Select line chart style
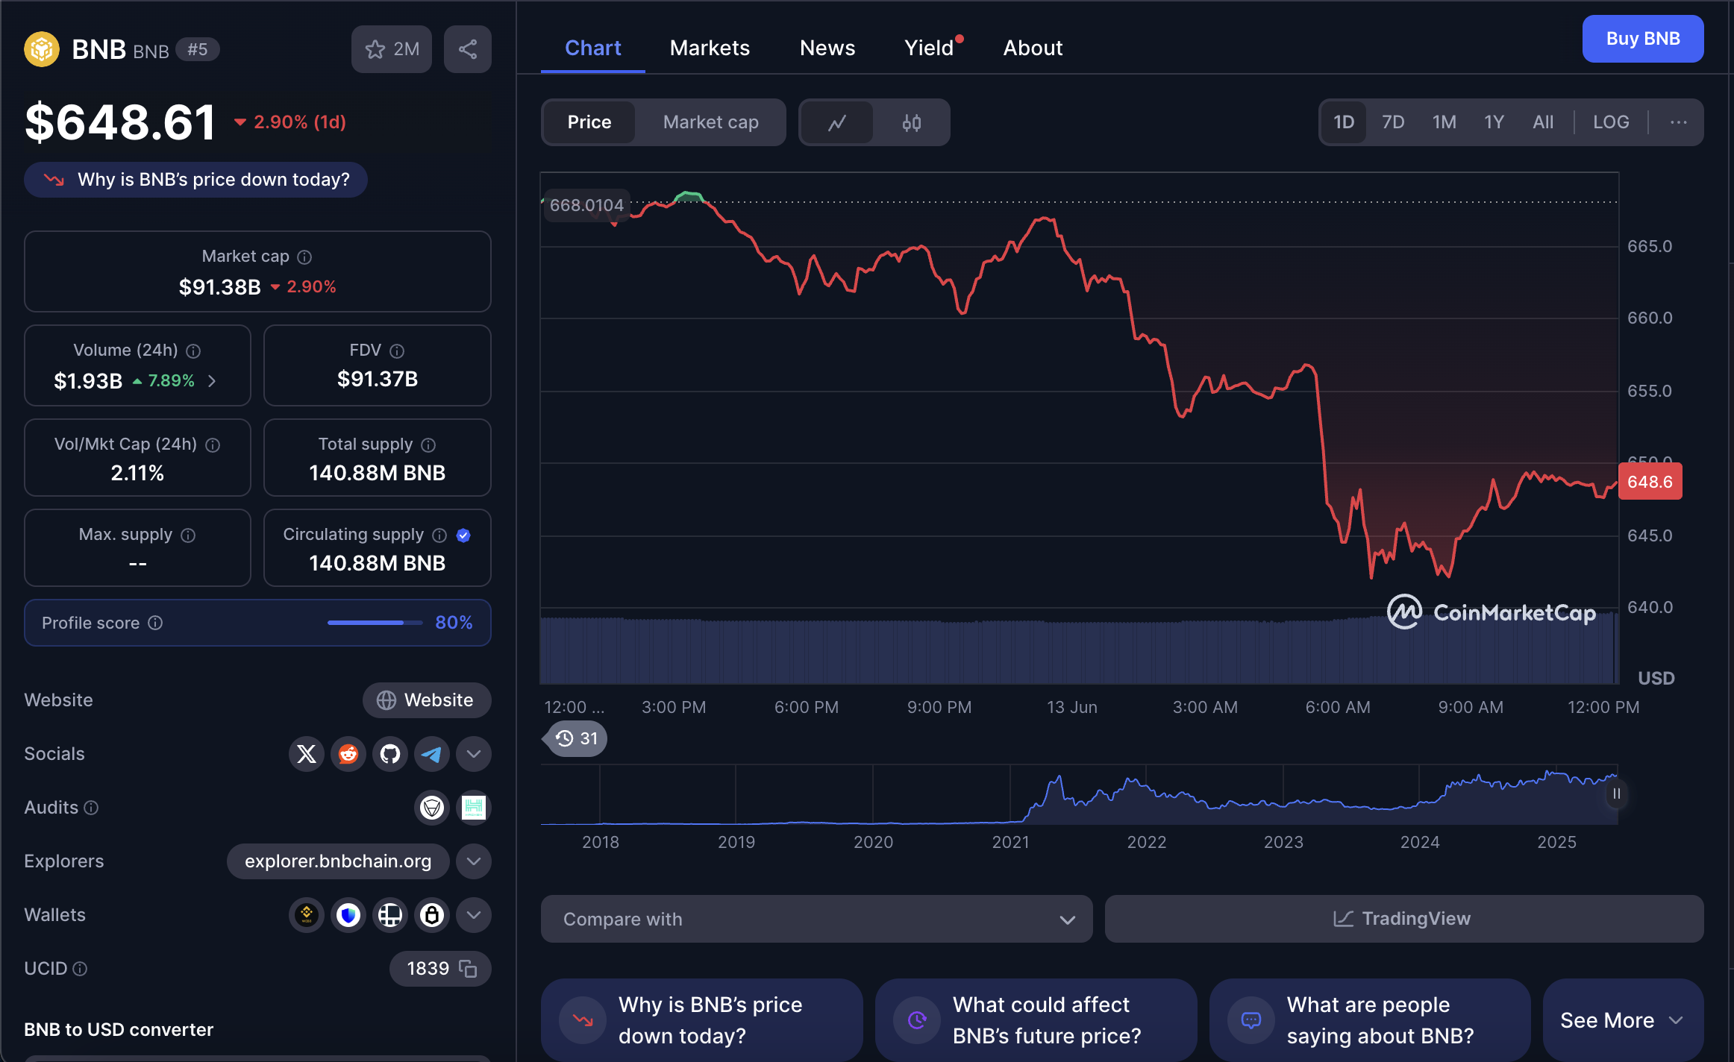1734x1062 pixels. tap(837, 122)
